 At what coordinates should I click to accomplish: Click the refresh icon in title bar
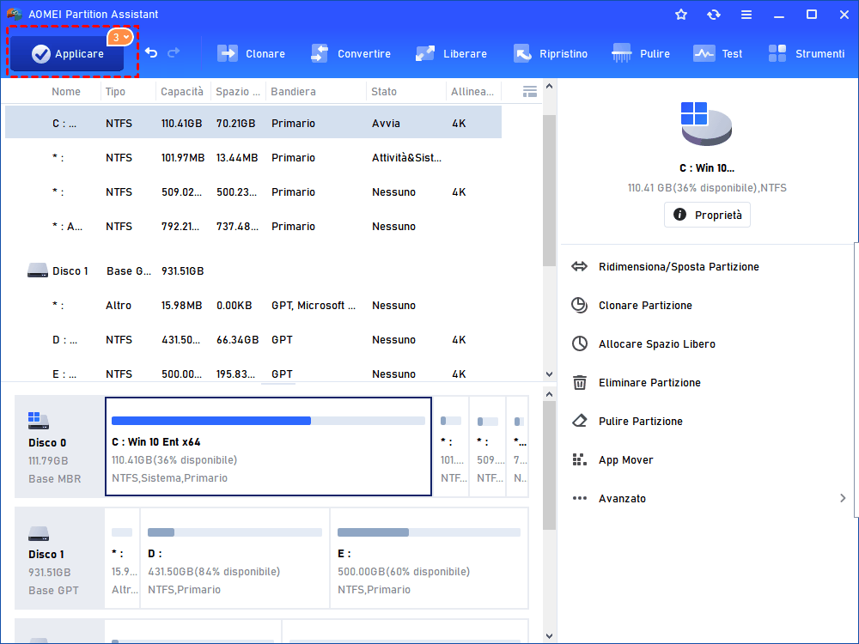point(713,15)
